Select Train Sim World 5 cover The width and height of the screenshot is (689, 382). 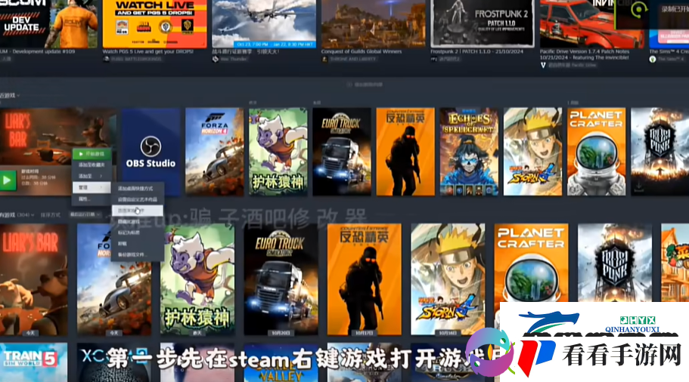[34, 362]
